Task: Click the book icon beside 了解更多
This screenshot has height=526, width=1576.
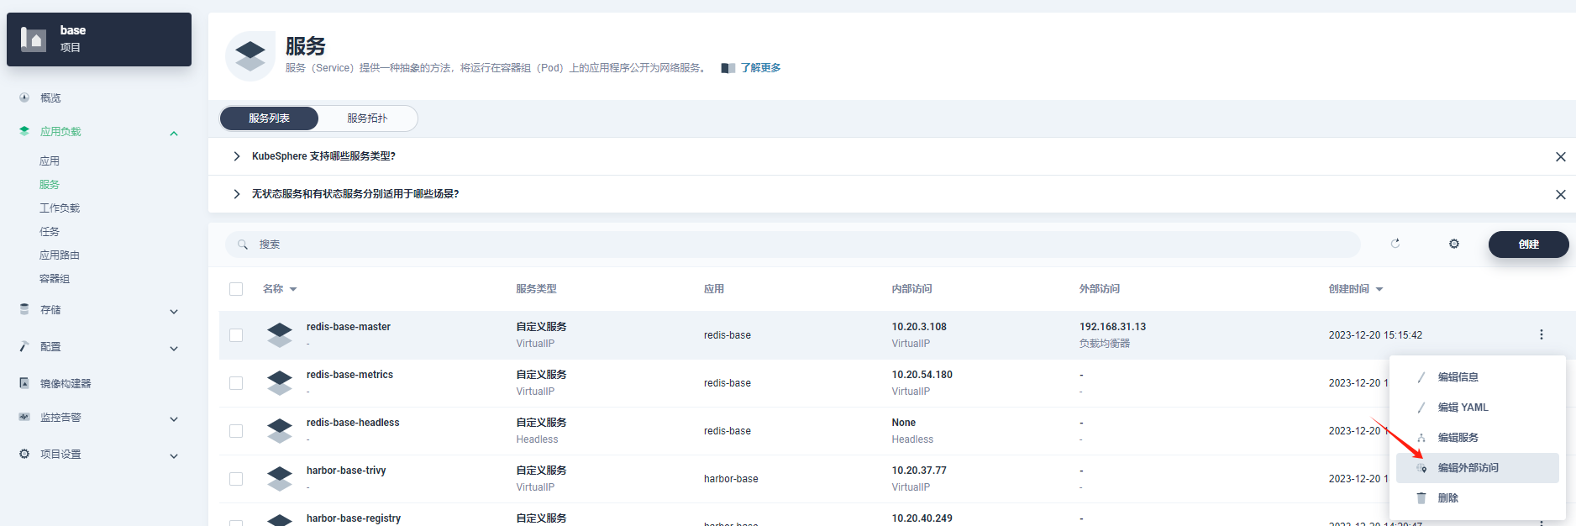Action: pos(728,68)
